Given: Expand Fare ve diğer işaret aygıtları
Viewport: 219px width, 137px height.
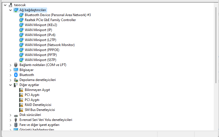Looking at the screenshot, I should 11,125.
